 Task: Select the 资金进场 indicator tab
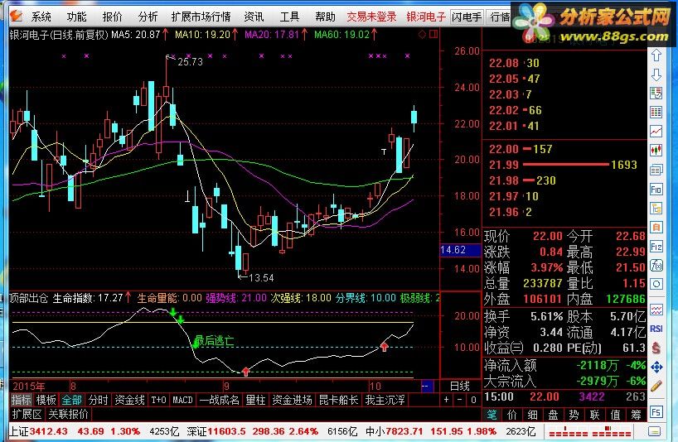(x=293, y=400)
